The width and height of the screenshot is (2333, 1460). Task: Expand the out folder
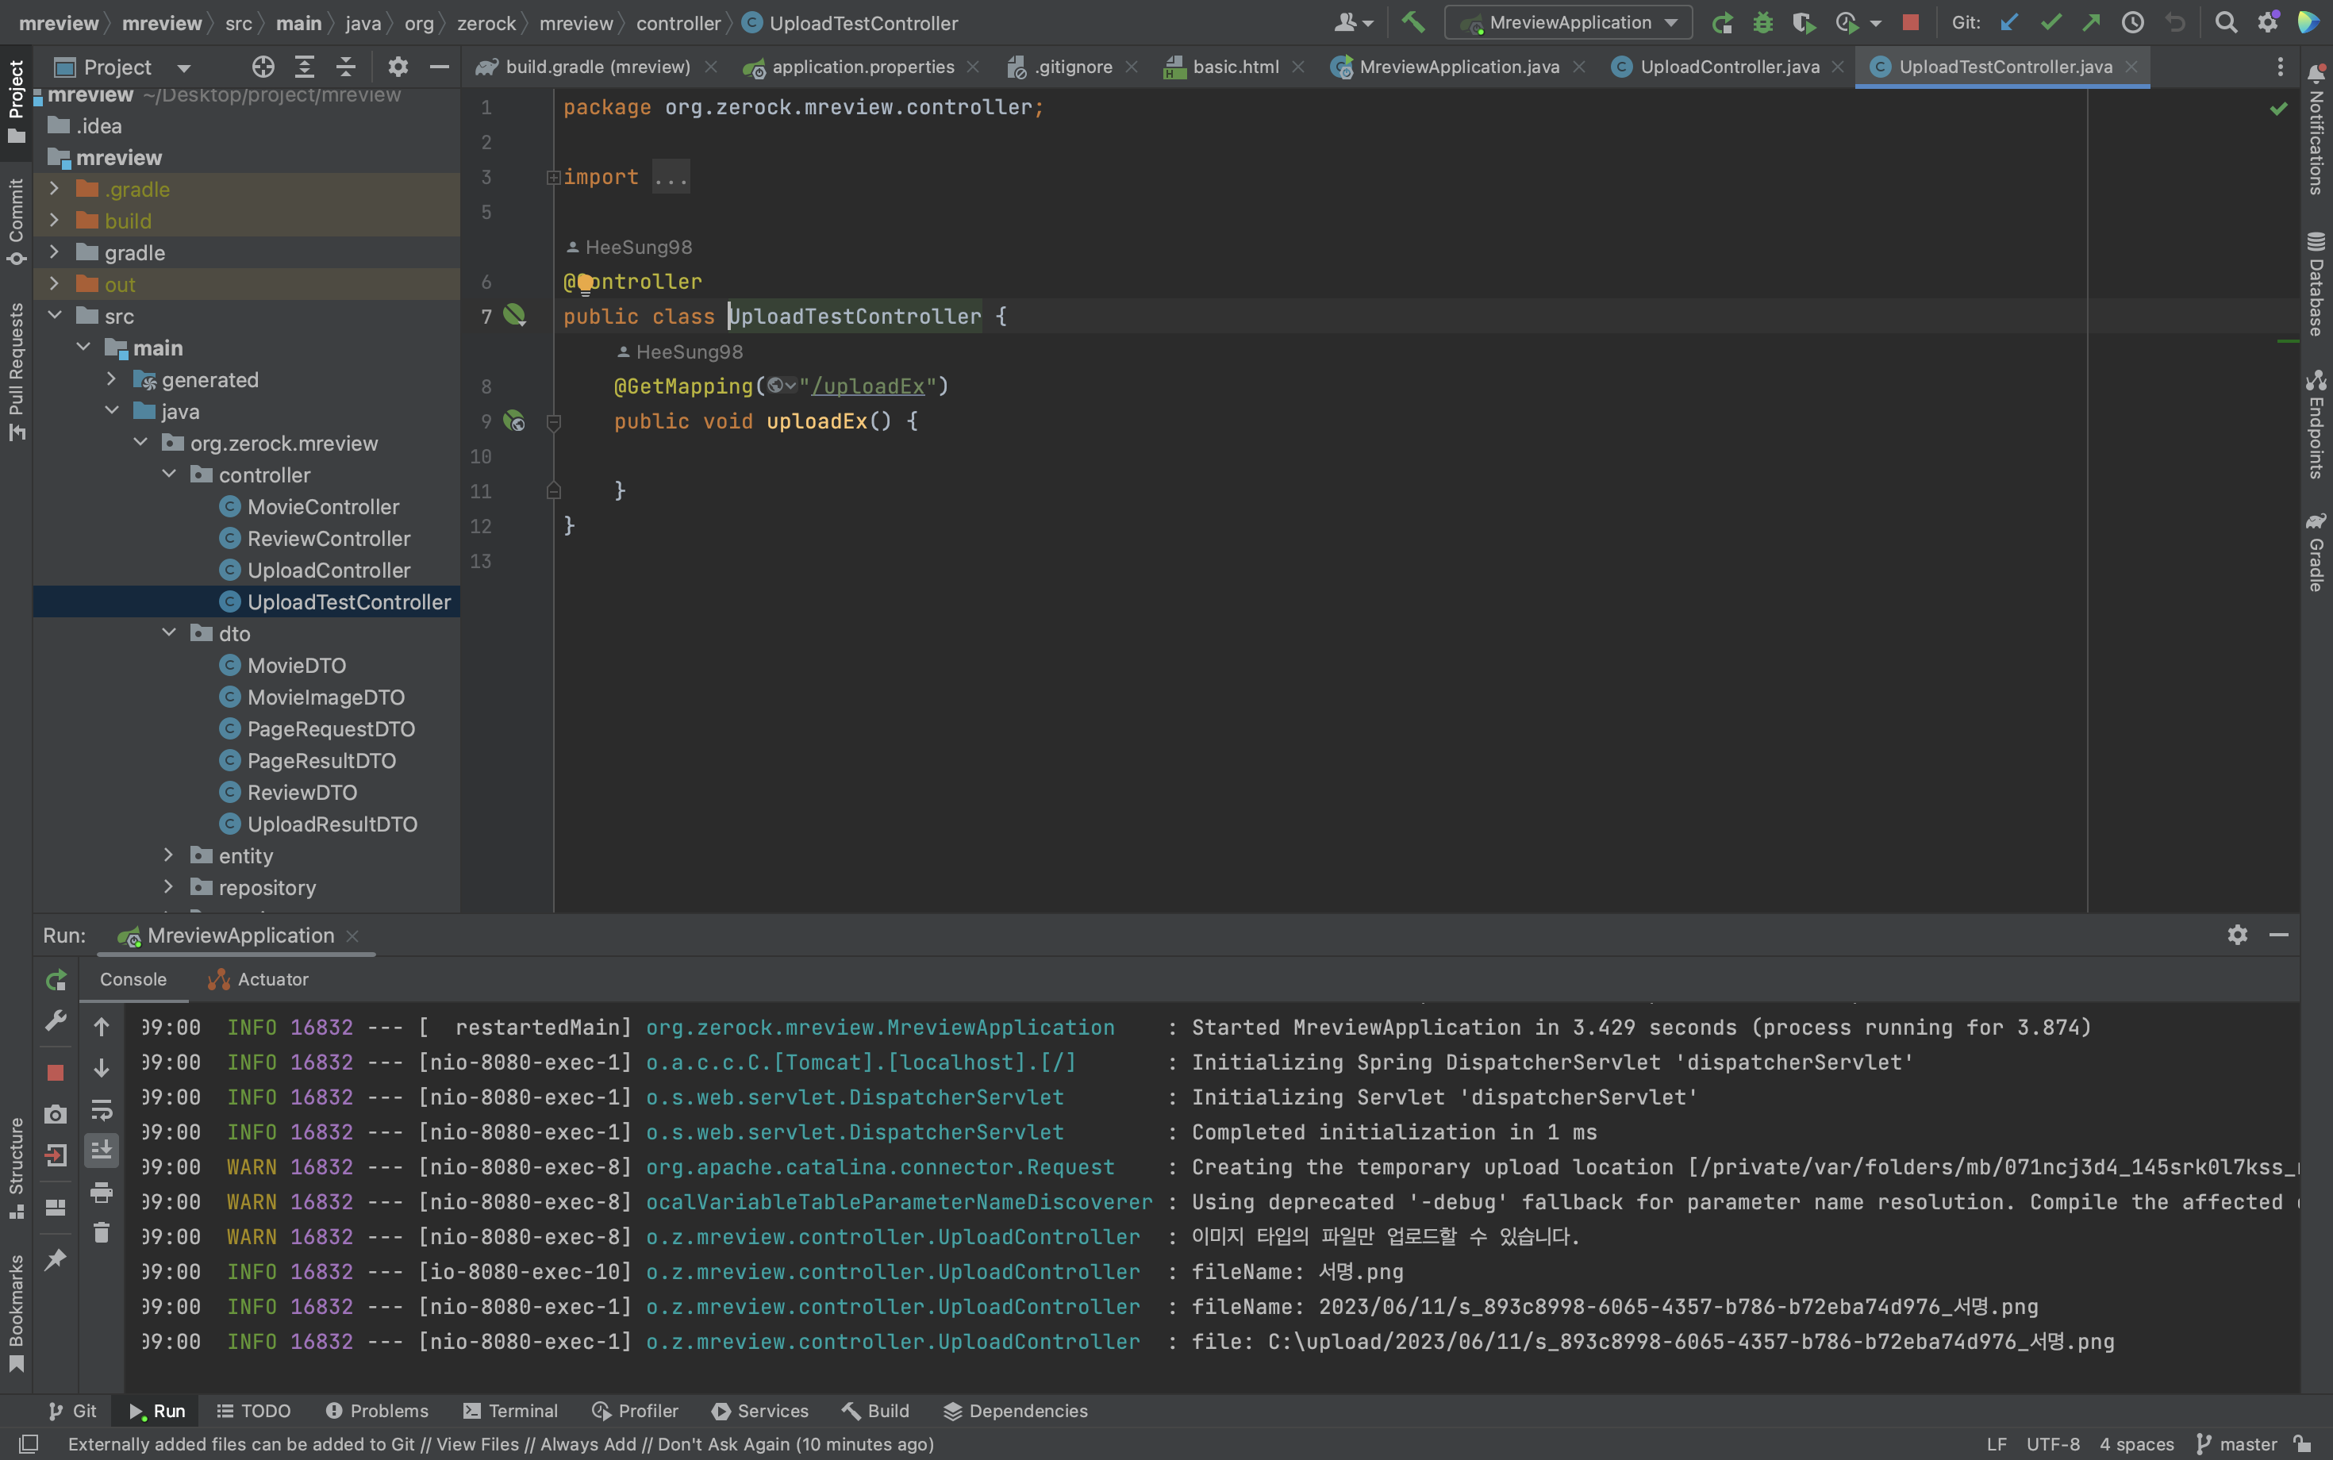(54, 284)
